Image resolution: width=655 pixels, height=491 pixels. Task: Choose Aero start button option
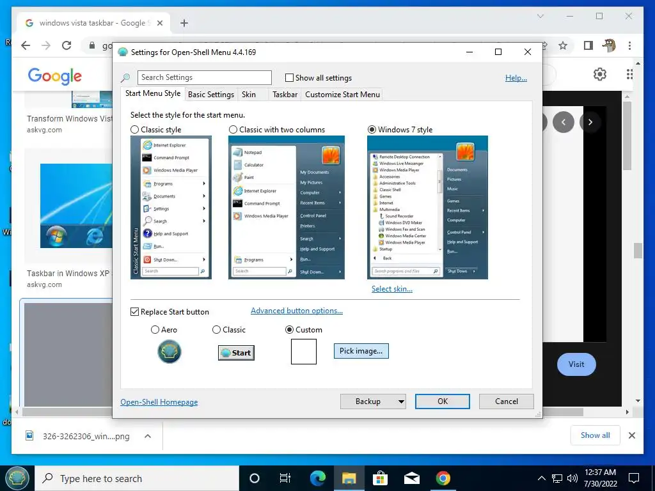point(155,330)
